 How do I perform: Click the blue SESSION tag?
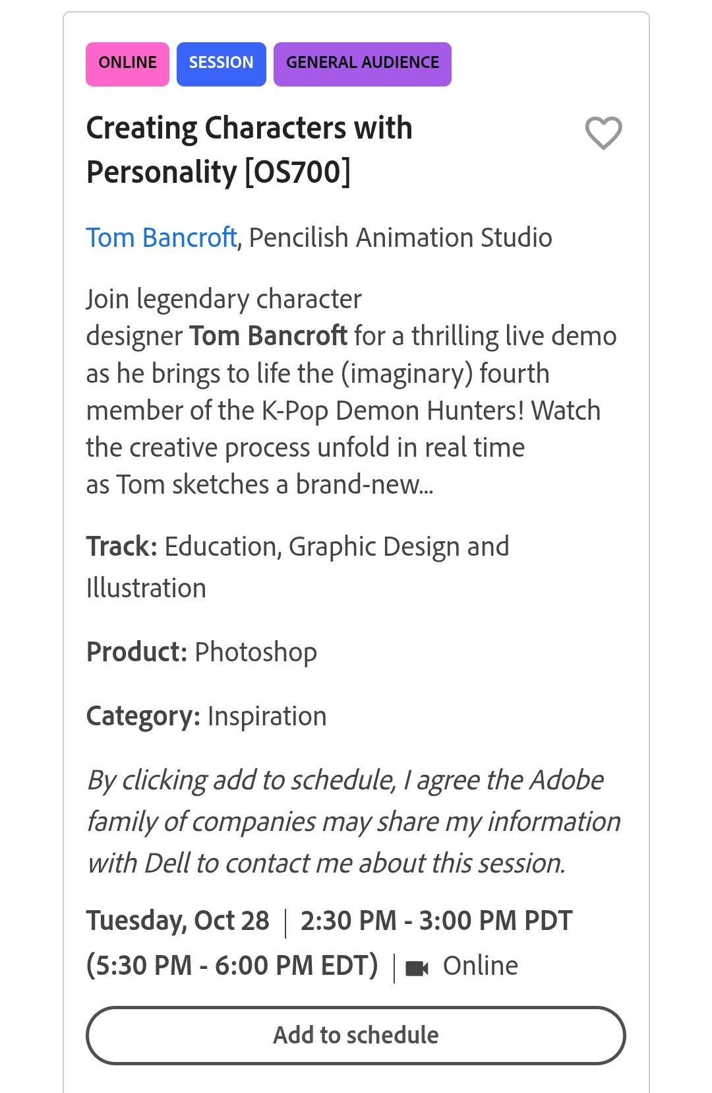click(x=221, y=64)
